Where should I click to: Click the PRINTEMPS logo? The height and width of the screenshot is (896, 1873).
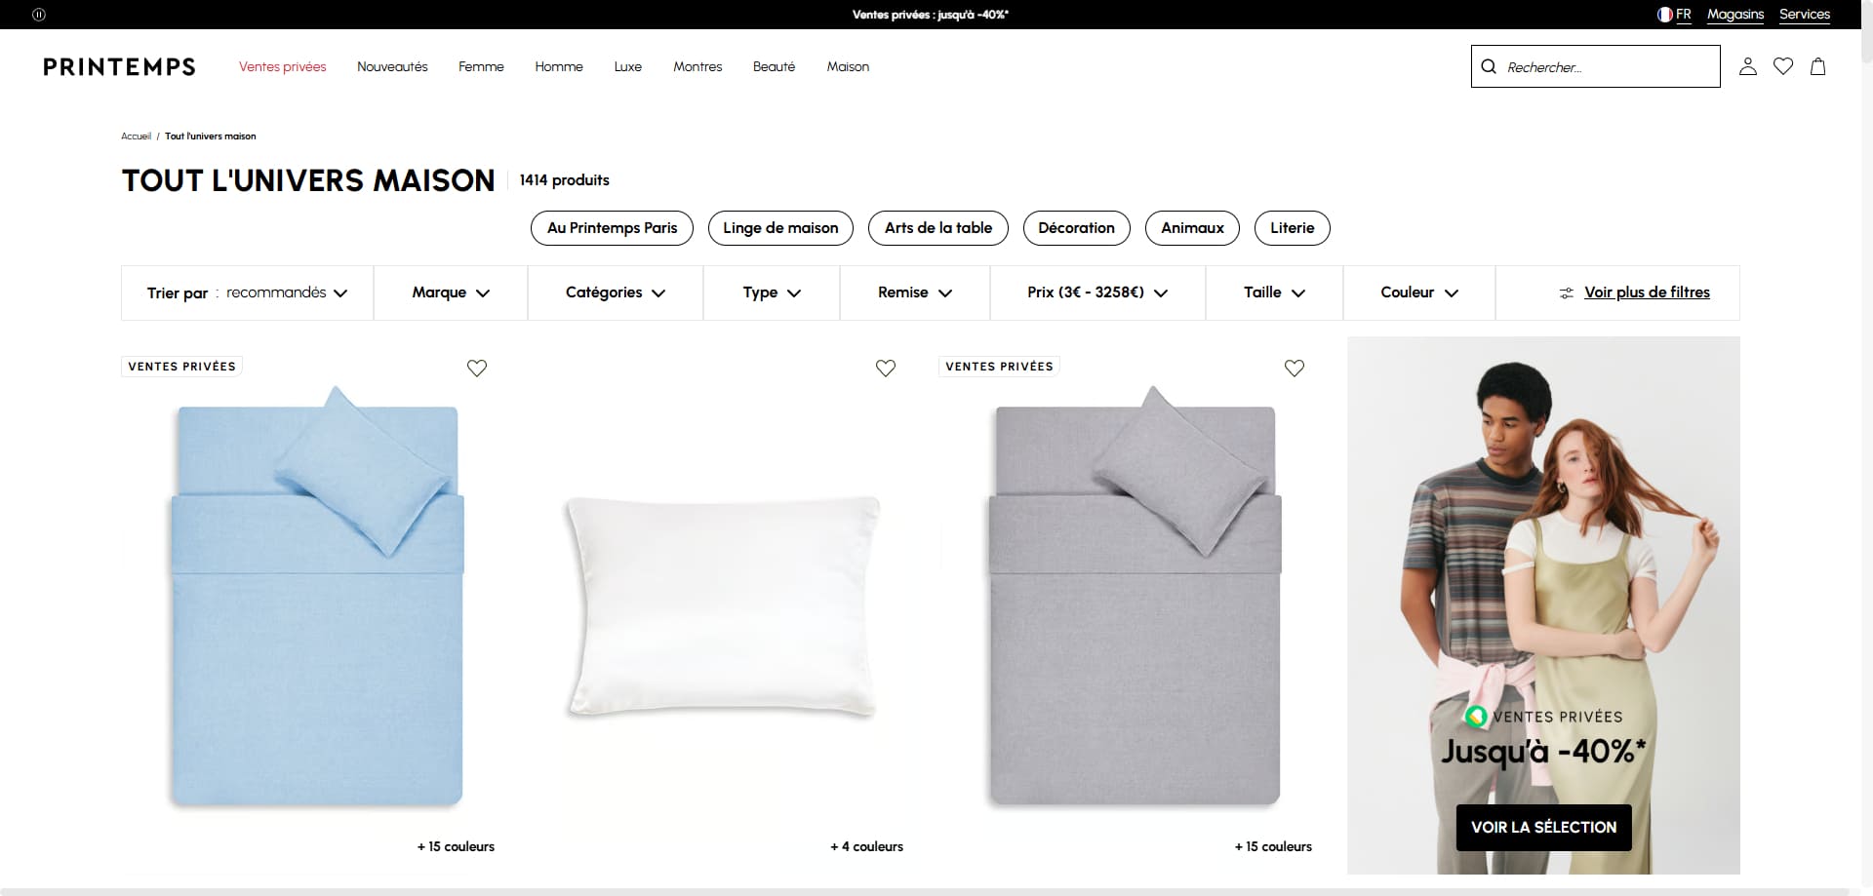[x=119, y=66]
